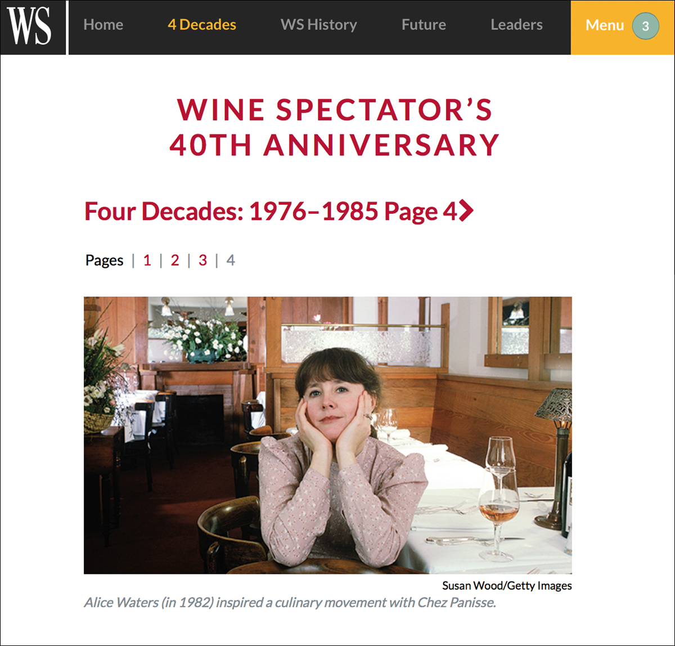Open the Home nav item

(103, 25)
